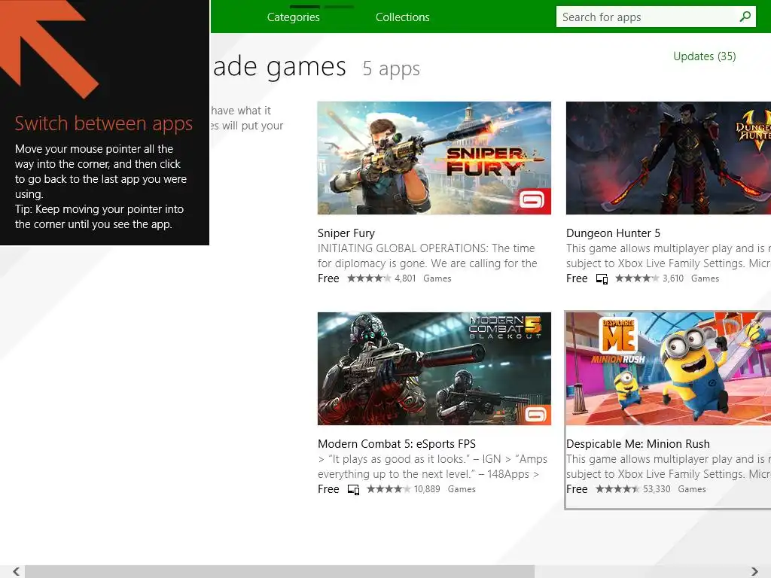The image size is (771, 578).
Task: Click Sniper Fury Free price label
Action: [328, 278]
